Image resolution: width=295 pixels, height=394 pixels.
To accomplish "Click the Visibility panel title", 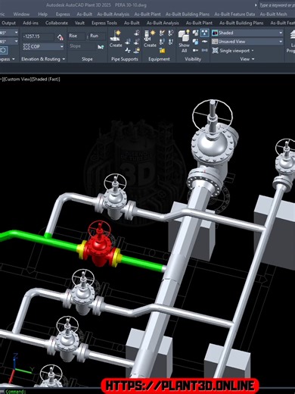I will click(x=193, y=59).
